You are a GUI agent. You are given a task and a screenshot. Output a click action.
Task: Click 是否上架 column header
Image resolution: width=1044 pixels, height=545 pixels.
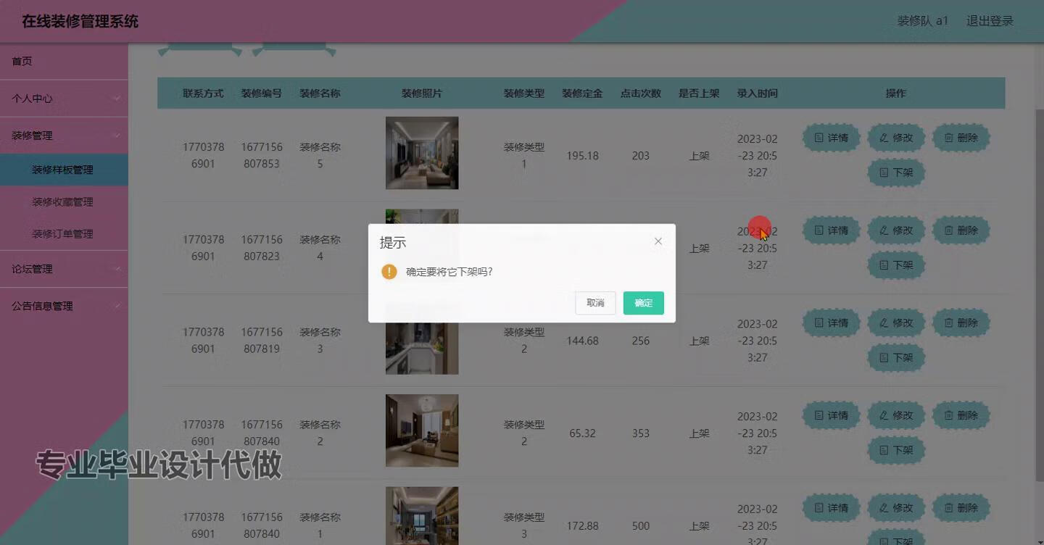699,93
